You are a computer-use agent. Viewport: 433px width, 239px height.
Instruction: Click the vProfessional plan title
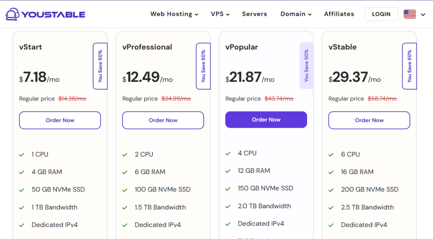147,47
